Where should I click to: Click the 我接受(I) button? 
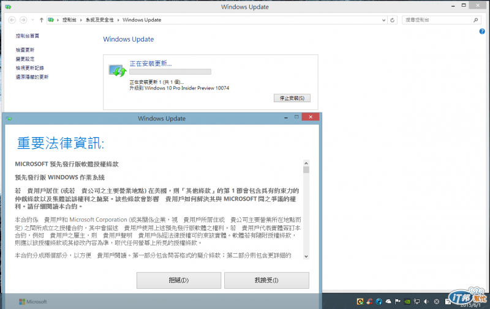click(266, 280)
